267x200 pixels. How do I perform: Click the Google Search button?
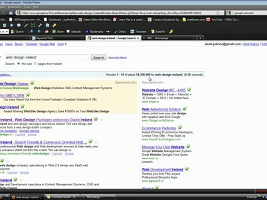point(98,57)
